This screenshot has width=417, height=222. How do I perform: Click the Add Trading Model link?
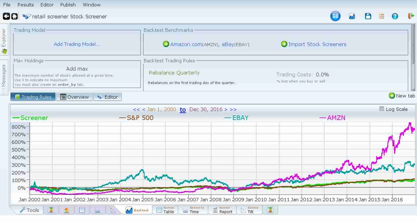(77, 44)
